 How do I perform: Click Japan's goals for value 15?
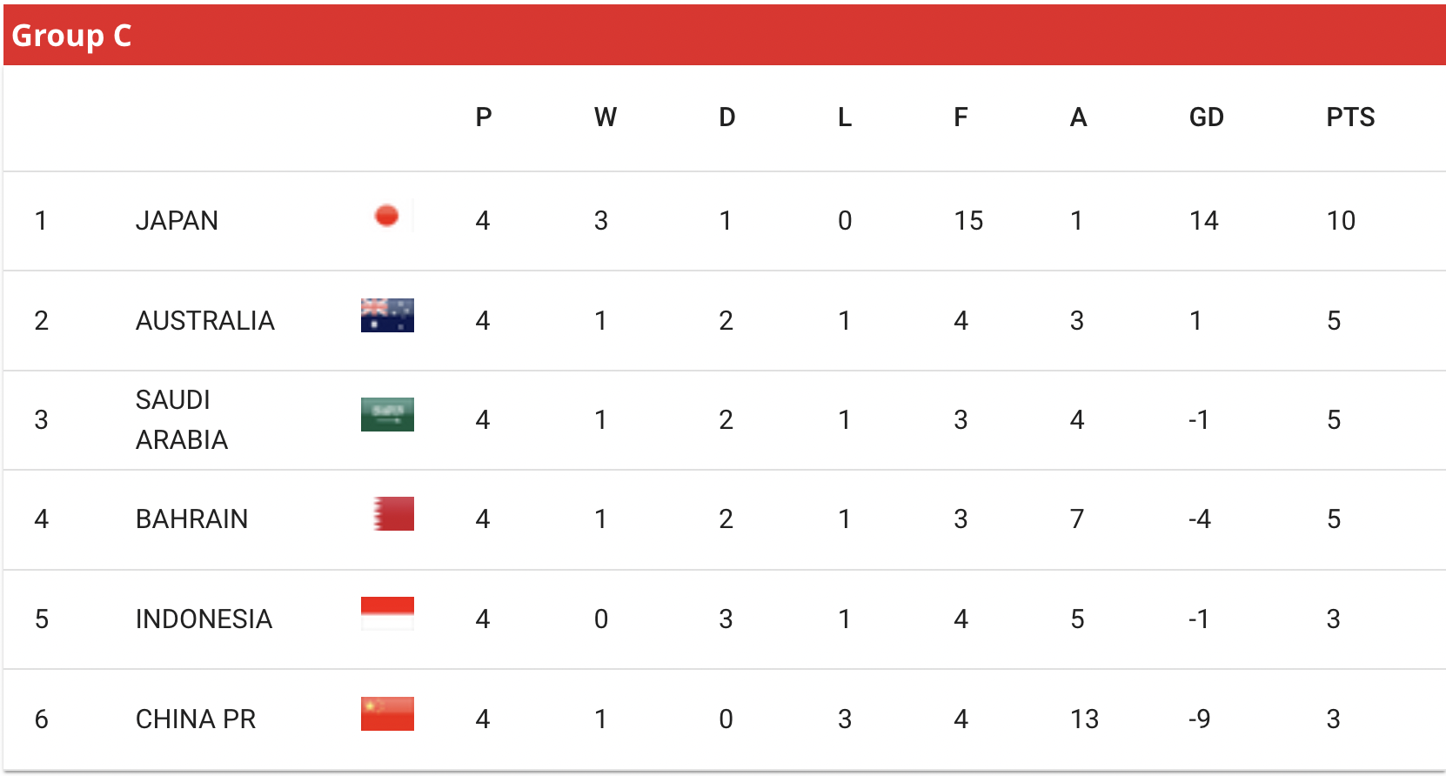click(968, 221)
